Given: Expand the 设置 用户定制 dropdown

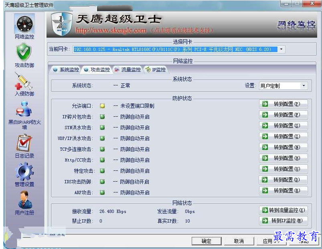Looking at the screenshot, I should point(304,85).
